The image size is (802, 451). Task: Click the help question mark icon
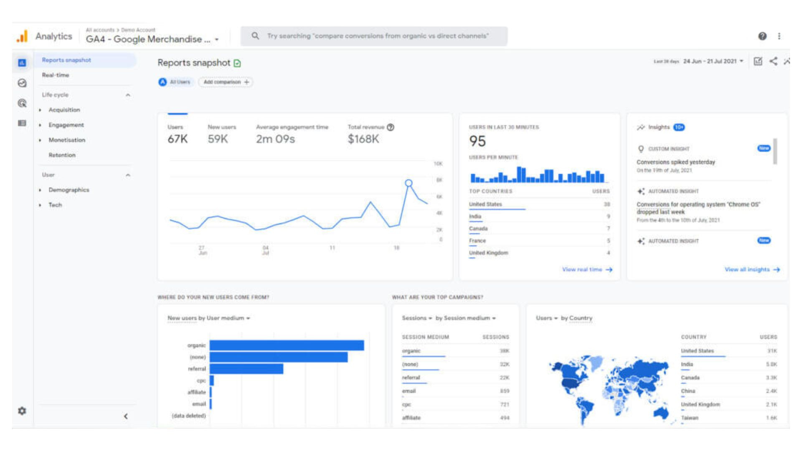pyautogui.click(x=762, y=36)
